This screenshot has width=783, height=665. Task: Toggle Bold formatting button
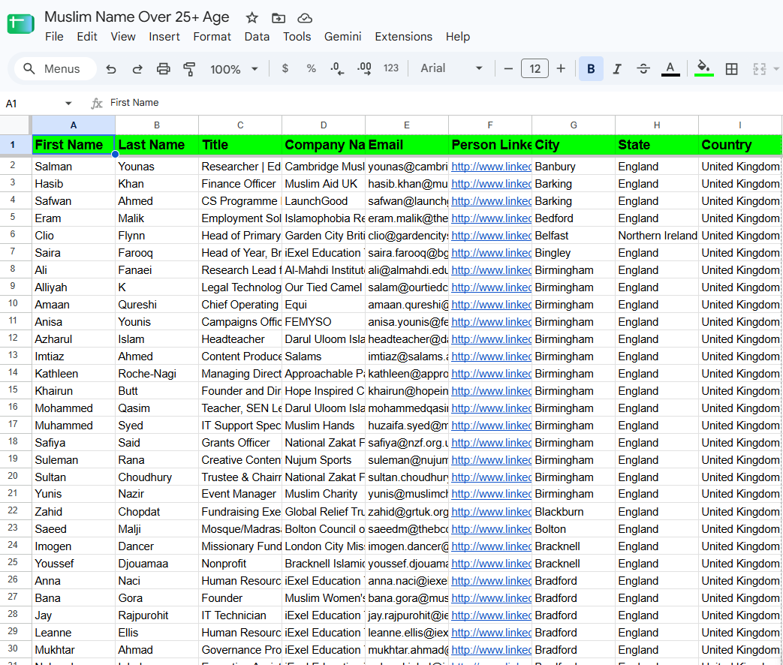pos(591,69)
